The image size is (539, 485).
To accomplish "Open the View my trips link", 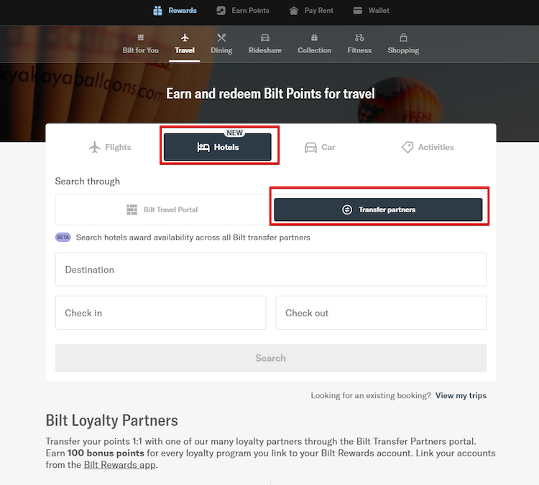I will coord(461,395).
